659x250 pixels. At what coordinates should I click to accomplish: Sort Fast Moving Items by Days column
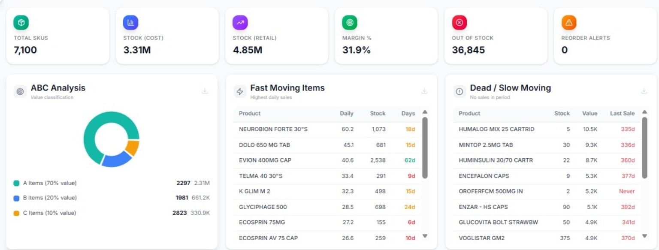pos(408,114)
